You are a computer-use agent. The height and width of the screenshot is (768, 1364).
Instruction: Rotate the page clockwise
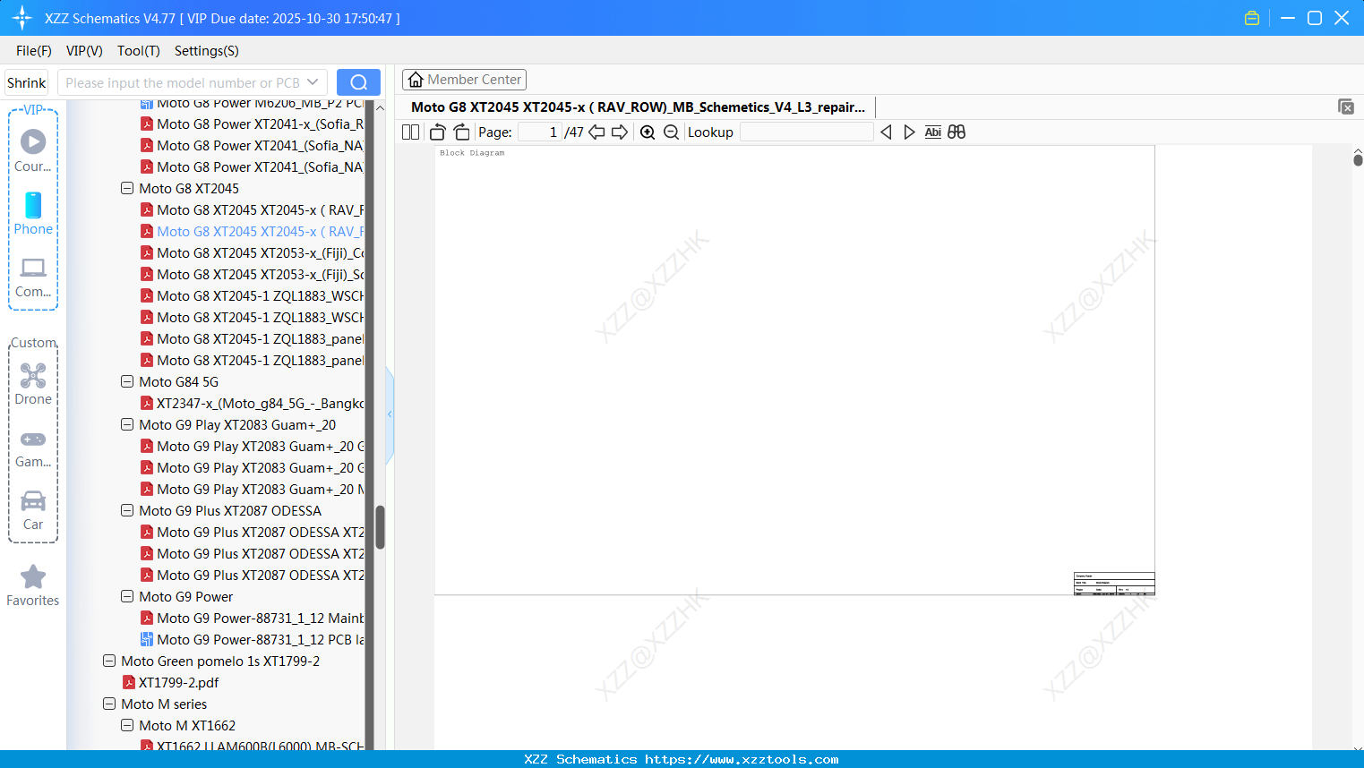(461, 132)
